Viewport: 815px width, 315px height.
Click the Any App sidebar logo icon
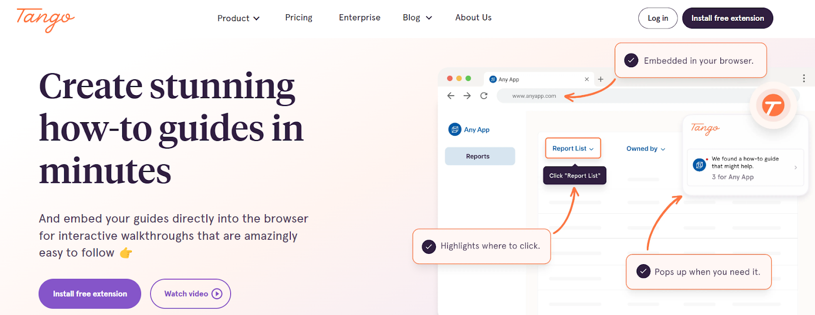pos(455,129)
